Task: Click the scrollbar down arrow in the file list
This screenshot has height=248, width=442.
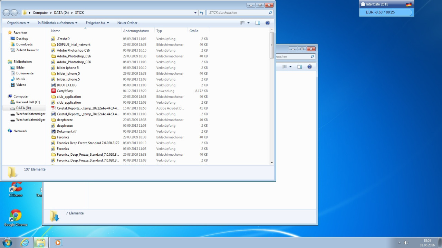Action: 272,163
